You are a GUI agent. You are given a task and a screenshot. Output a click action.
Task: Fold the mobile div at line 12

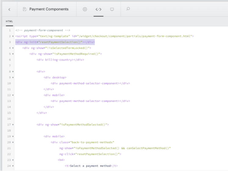tap(13, 95)
